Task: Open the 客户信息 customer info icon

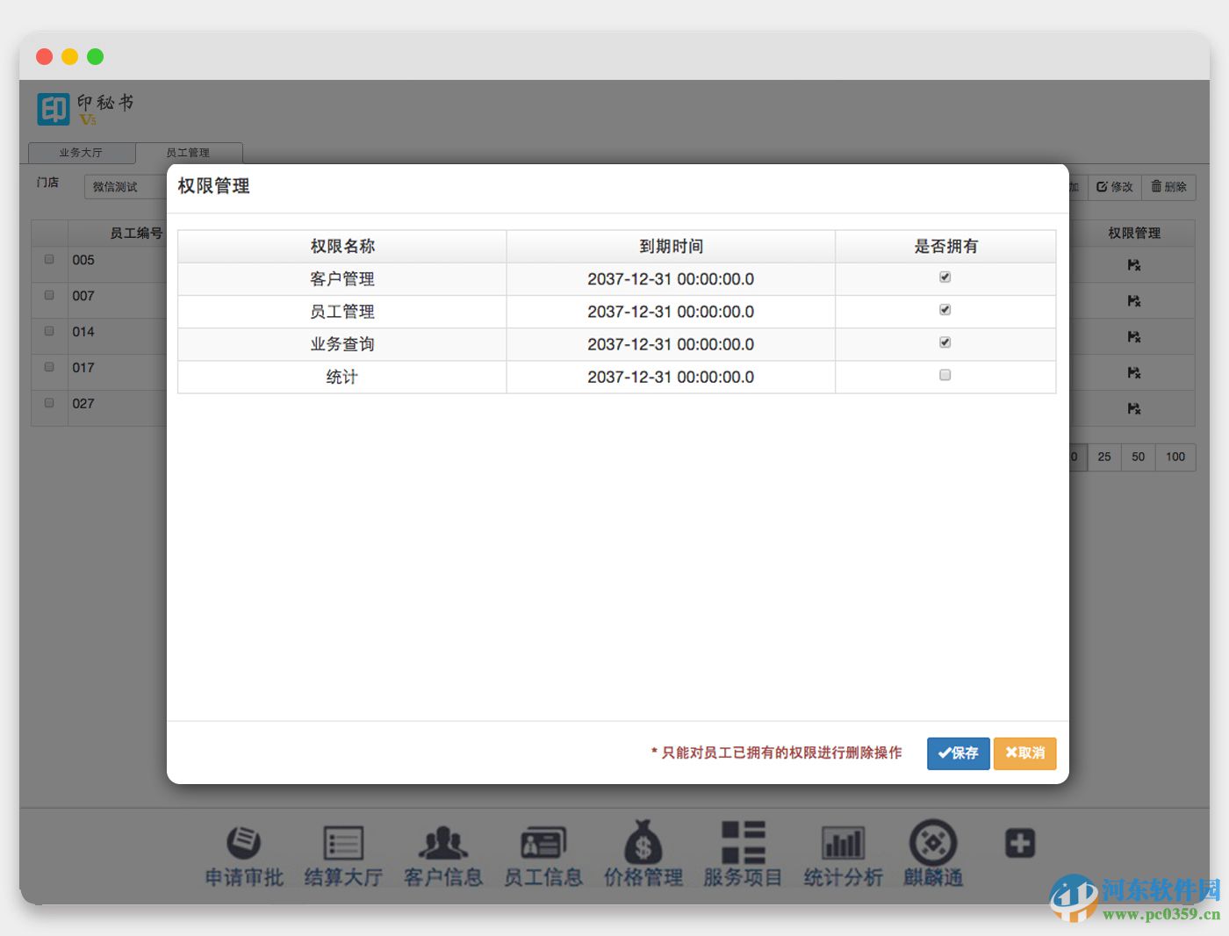Action: click(x=443, y=850)
